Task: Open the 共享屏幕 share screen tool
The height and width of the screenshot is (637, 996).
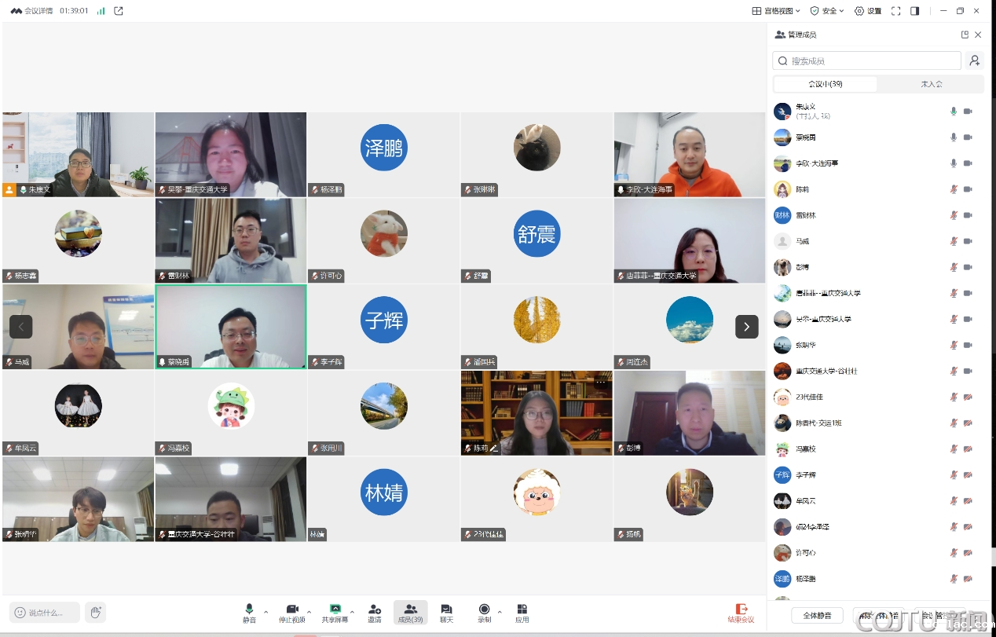Action: pos(335,613)
